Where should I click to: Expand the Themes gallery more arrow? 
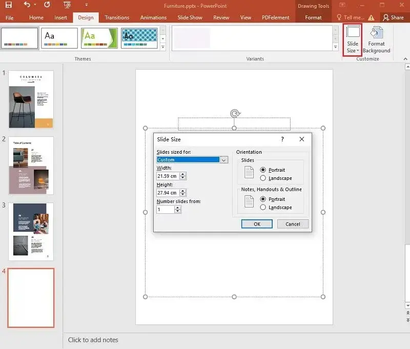point(163,47)
